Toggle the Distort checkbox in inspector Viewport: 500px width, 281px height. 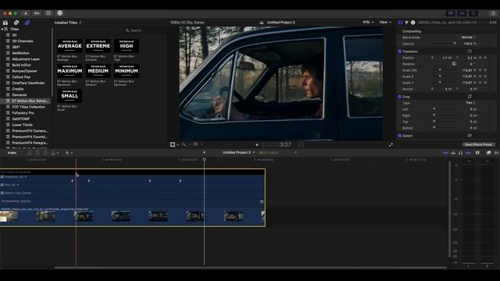tap(399, 136)
